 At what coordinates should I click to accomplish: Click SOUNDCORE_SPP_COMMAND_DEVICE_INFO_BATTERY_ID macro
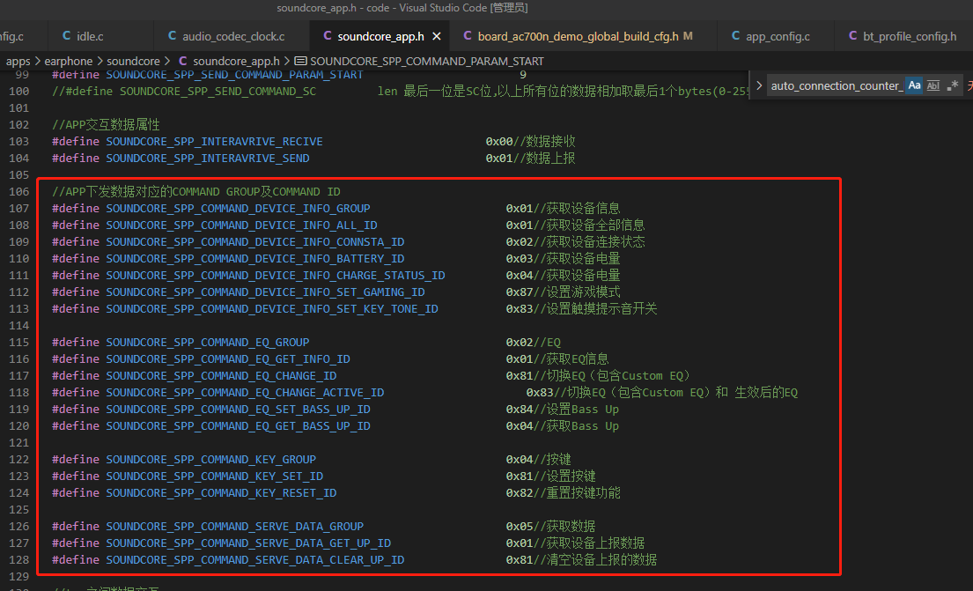(x=255, y=259)
